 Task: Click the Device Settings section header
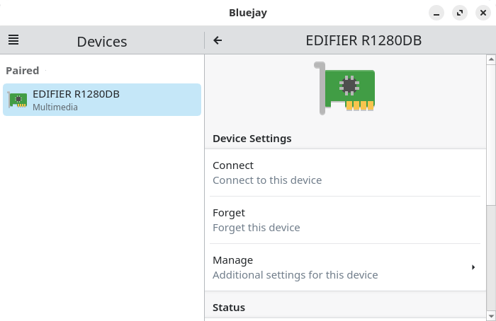252,139
